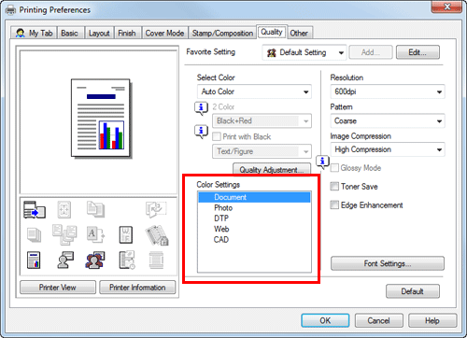Open the Stamp/Composition tab
This screenshot has height=338, width=467.
tap(222, 33)
